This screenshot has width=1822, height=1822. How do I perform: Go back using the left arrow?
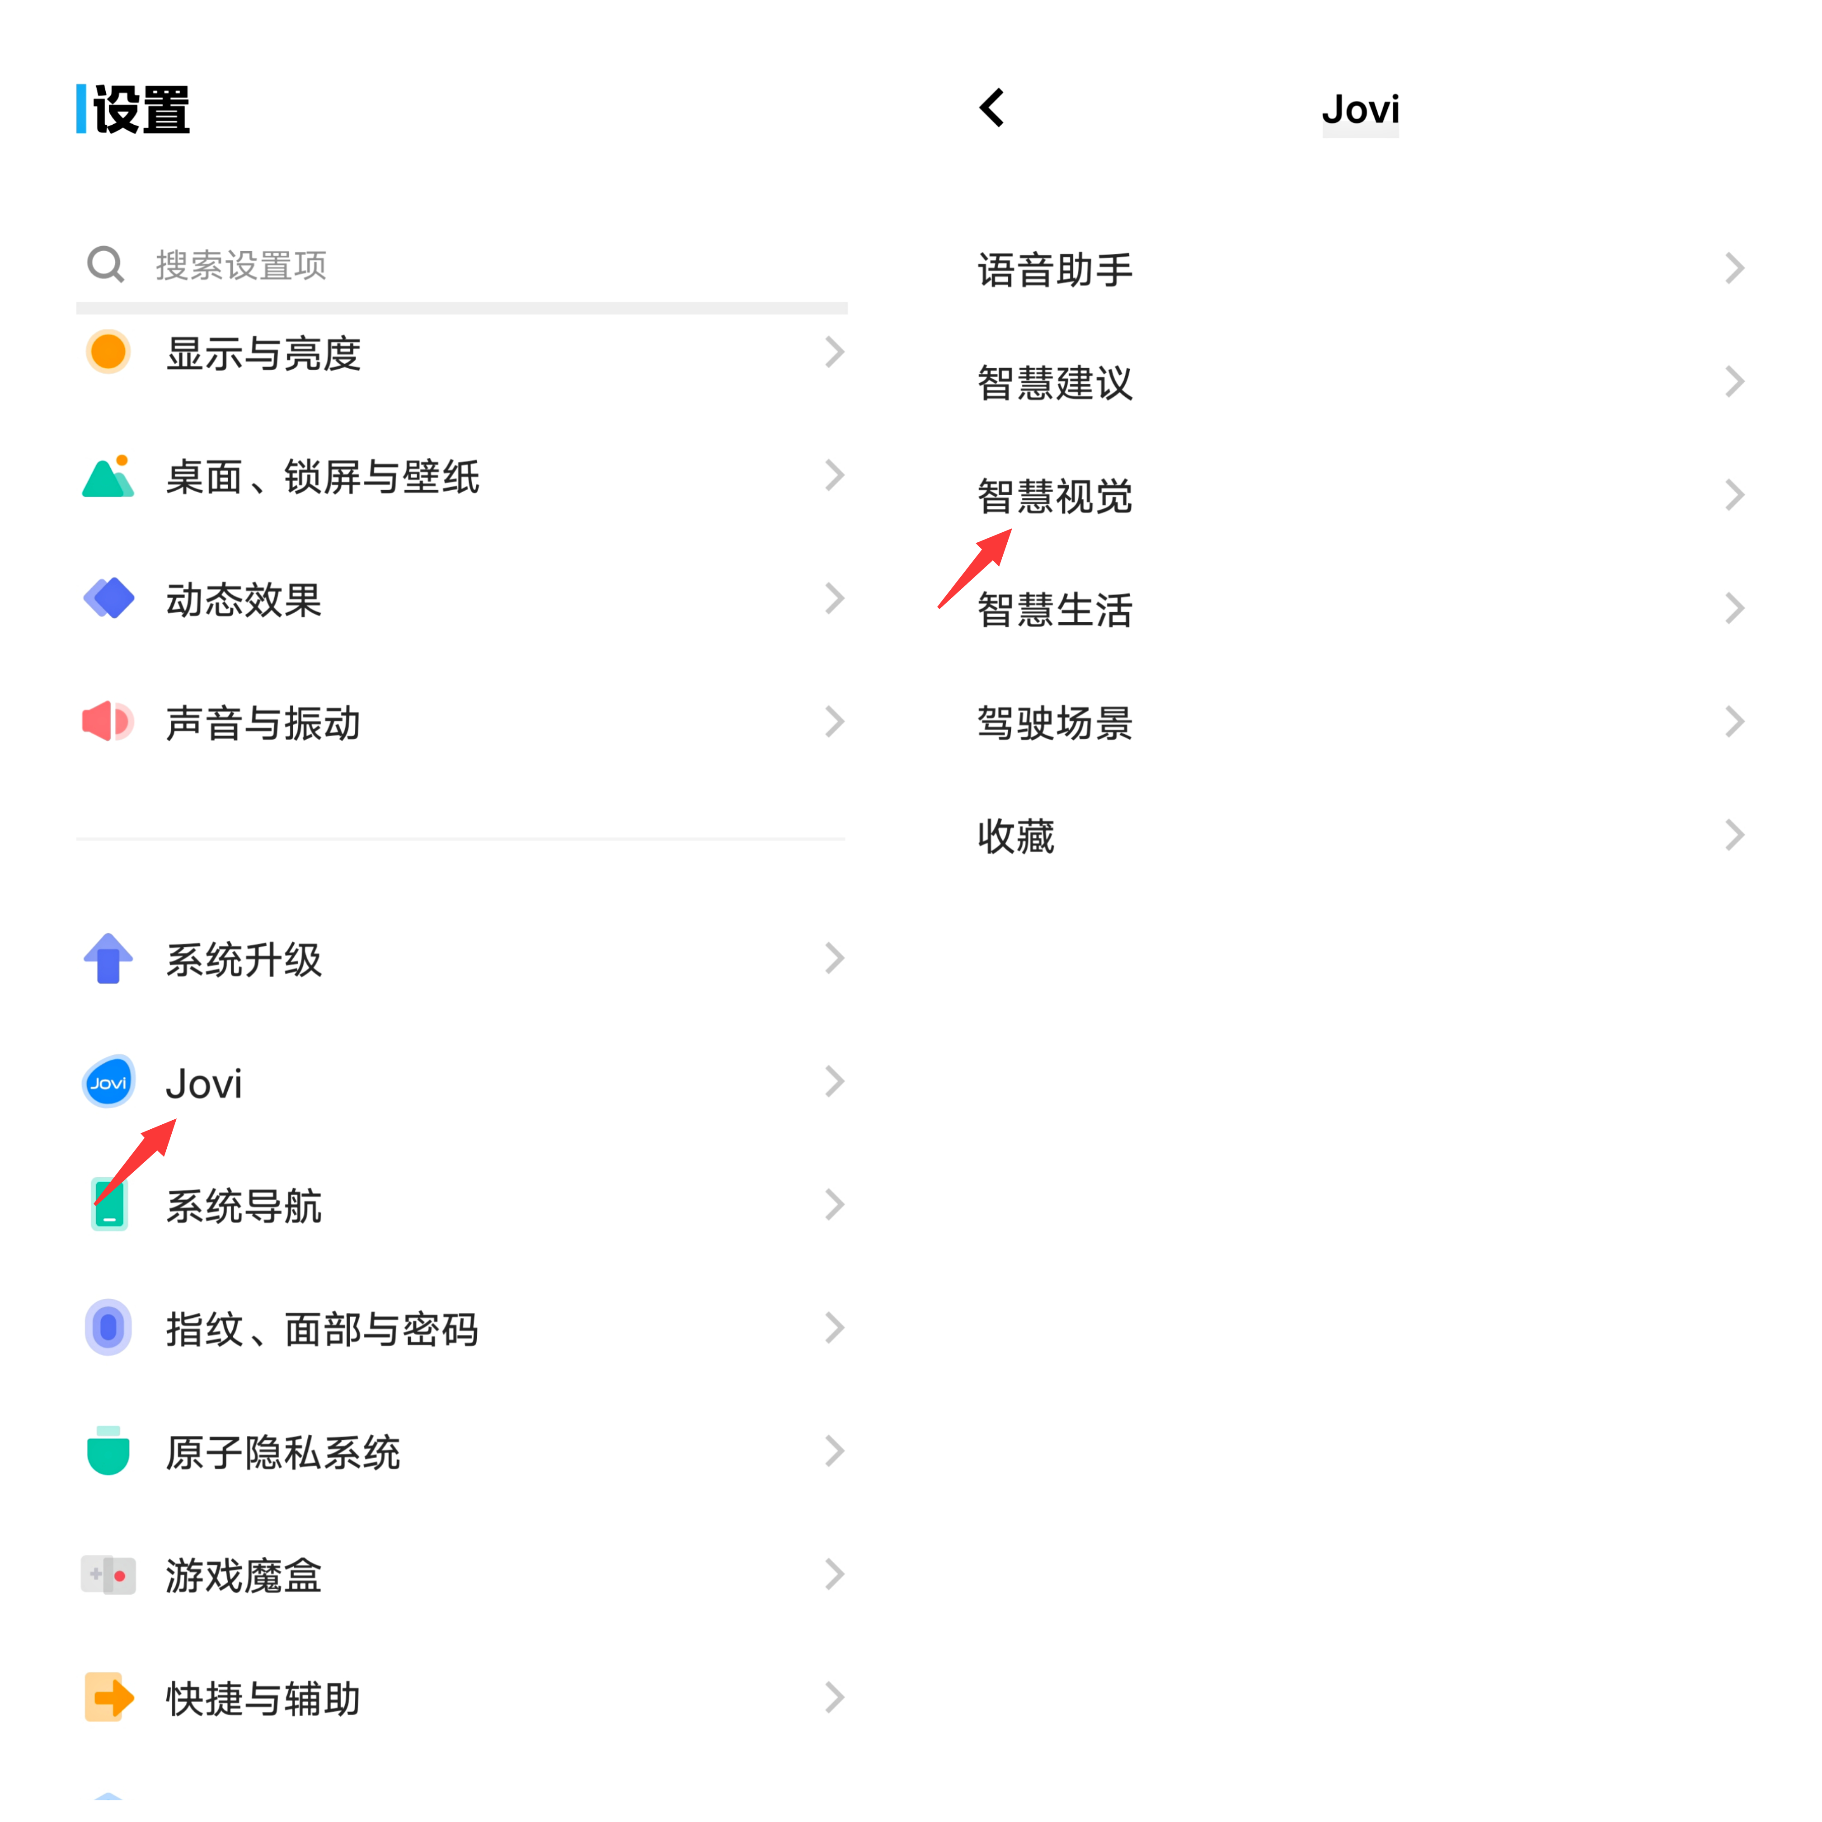pos(992,108)
